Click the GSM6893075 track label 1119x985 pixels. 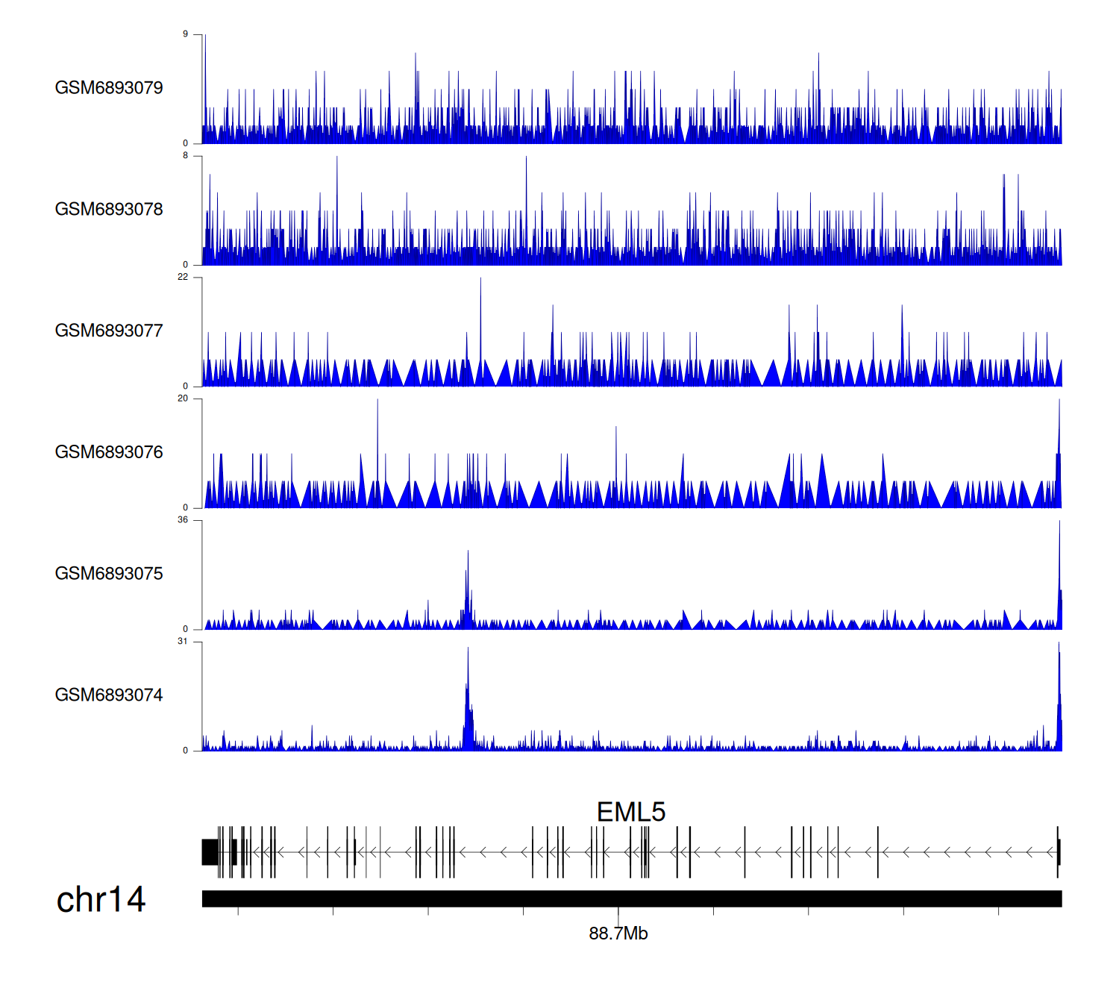(109, 574)
